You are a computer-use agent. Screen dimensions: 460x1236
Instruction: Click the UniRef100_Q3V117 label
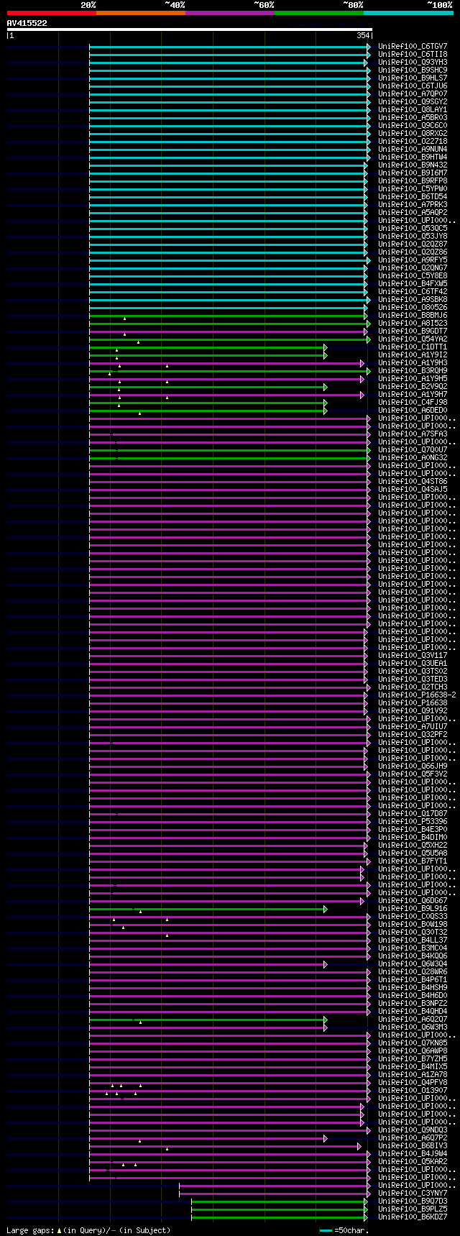click(413, 656)
